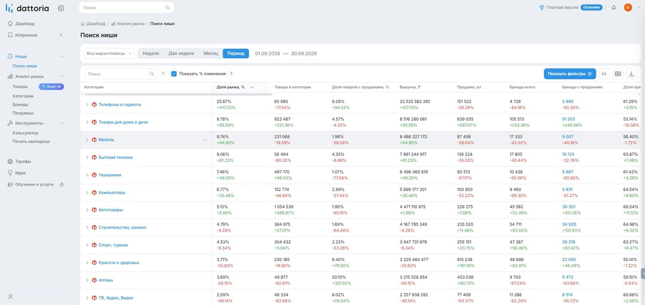Viewport: 645px width, 305px height.
Task: Expand the Телефоны и гаджеты row
Action: pyautogui.click(x=87, y=105)
